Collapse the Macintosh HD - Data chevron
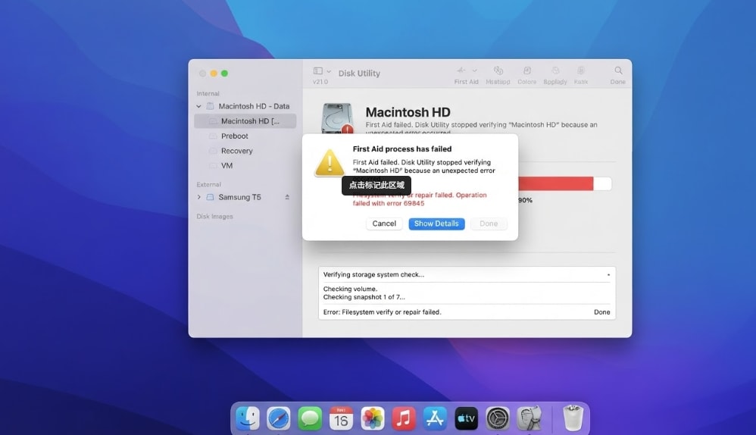The height and width of the screenshot is (435, 756). (x=198, y=106)
